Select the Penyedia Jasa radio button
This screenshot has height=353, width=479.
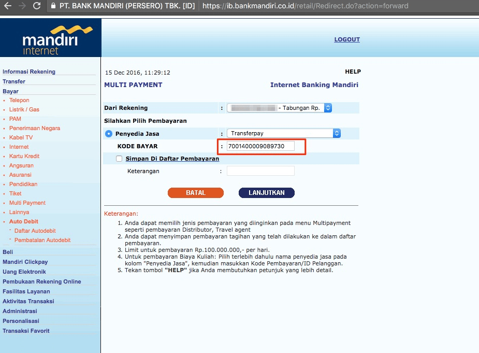[108, 134]
